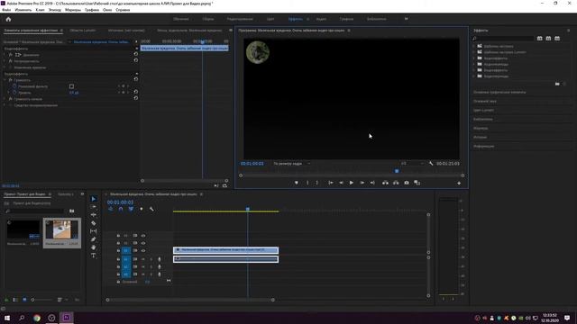Switch to the Цвет workspace tab
This screenshot has height=324, width=577.
[x=270, y=19]
